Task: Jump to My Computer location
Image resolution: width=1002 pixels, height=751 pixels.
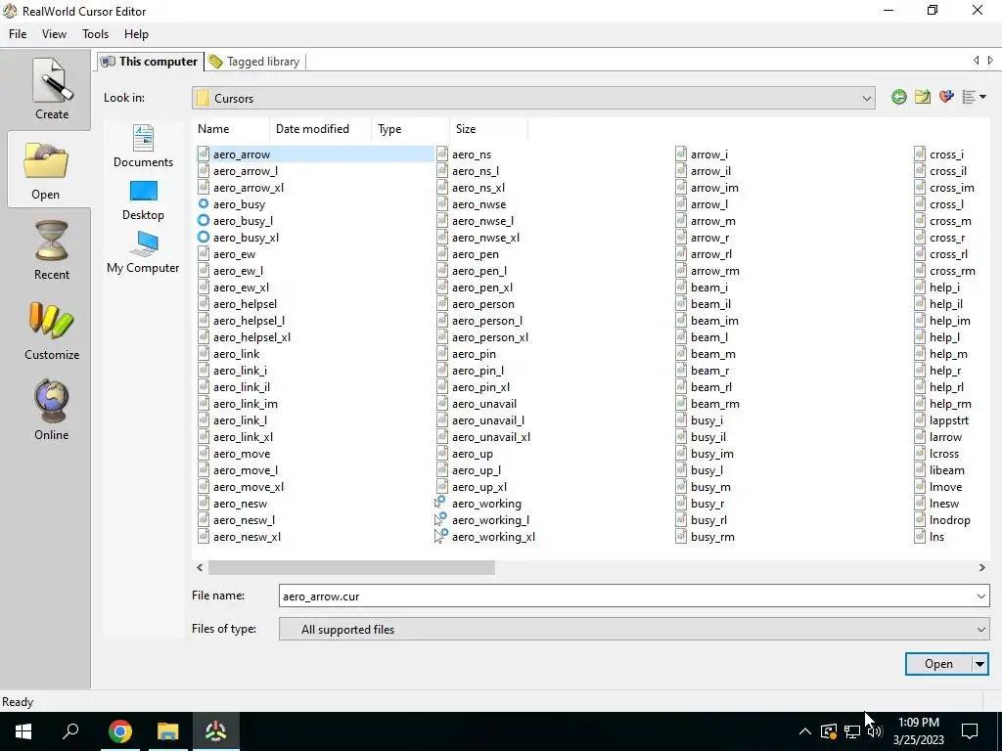Action: point(143,252)
